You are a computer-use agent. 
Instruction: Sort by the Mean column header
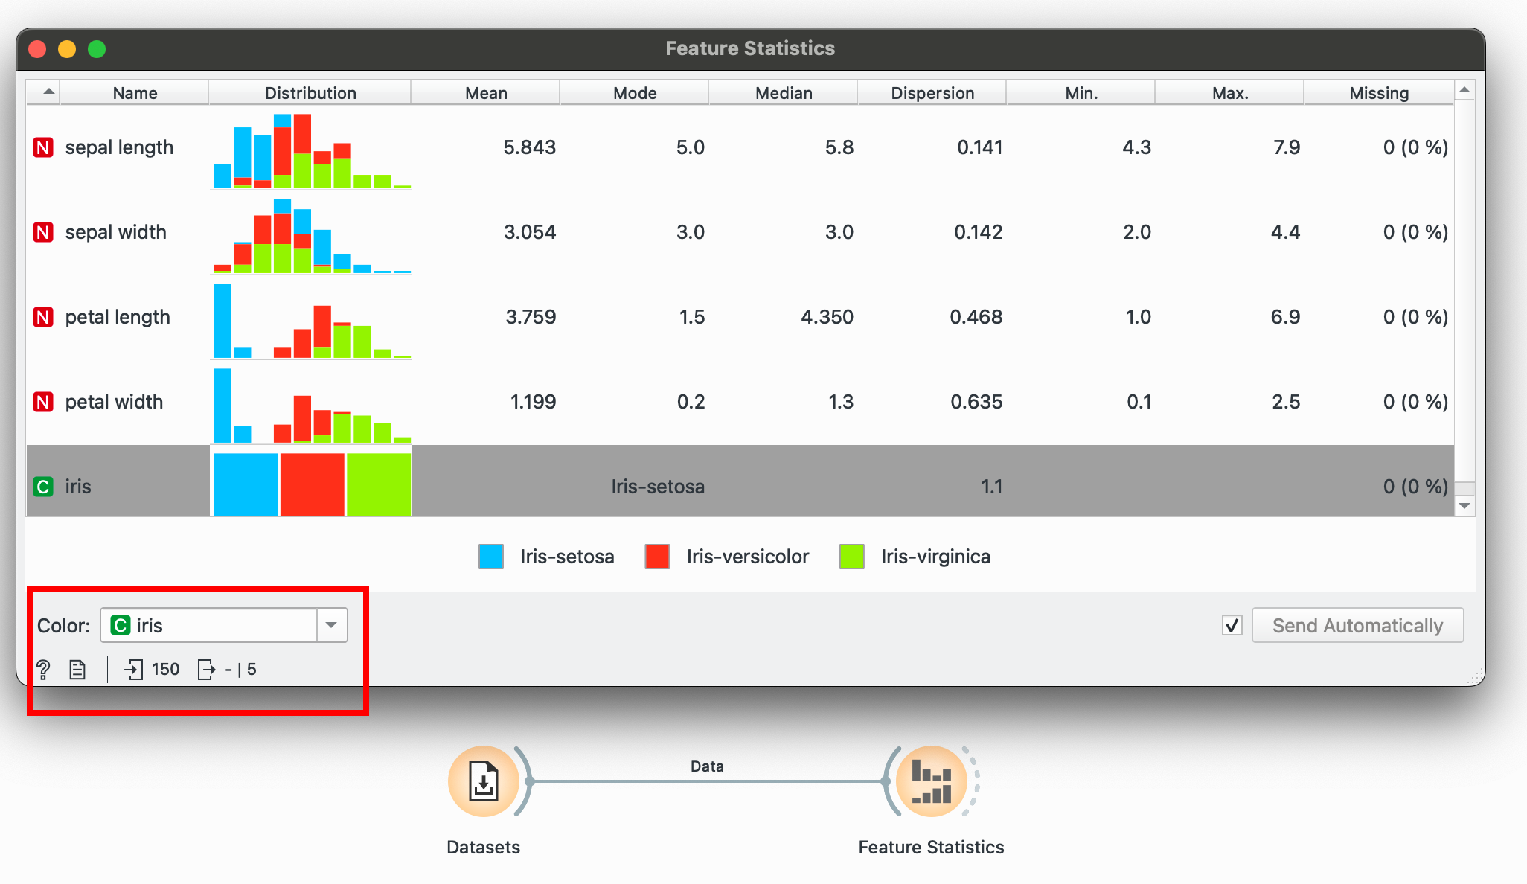click(486, 93)
